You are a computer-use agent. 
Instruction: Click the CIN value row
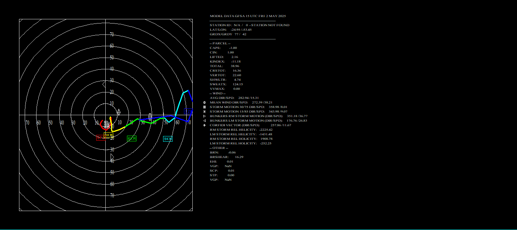(222, 52)
